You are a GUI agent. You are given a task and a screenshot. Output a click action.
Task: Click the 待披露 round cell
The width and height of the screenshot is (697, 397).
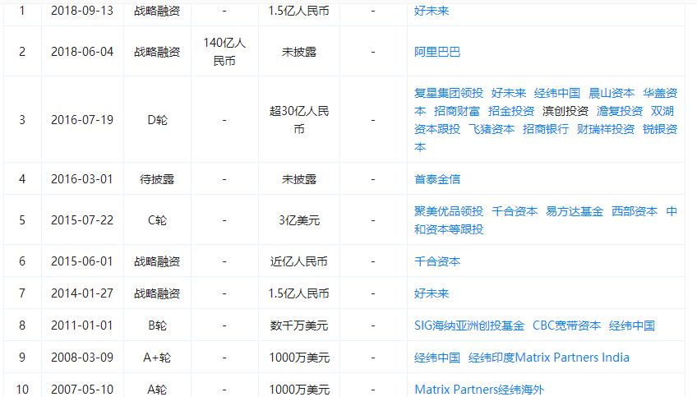[157, 179]
